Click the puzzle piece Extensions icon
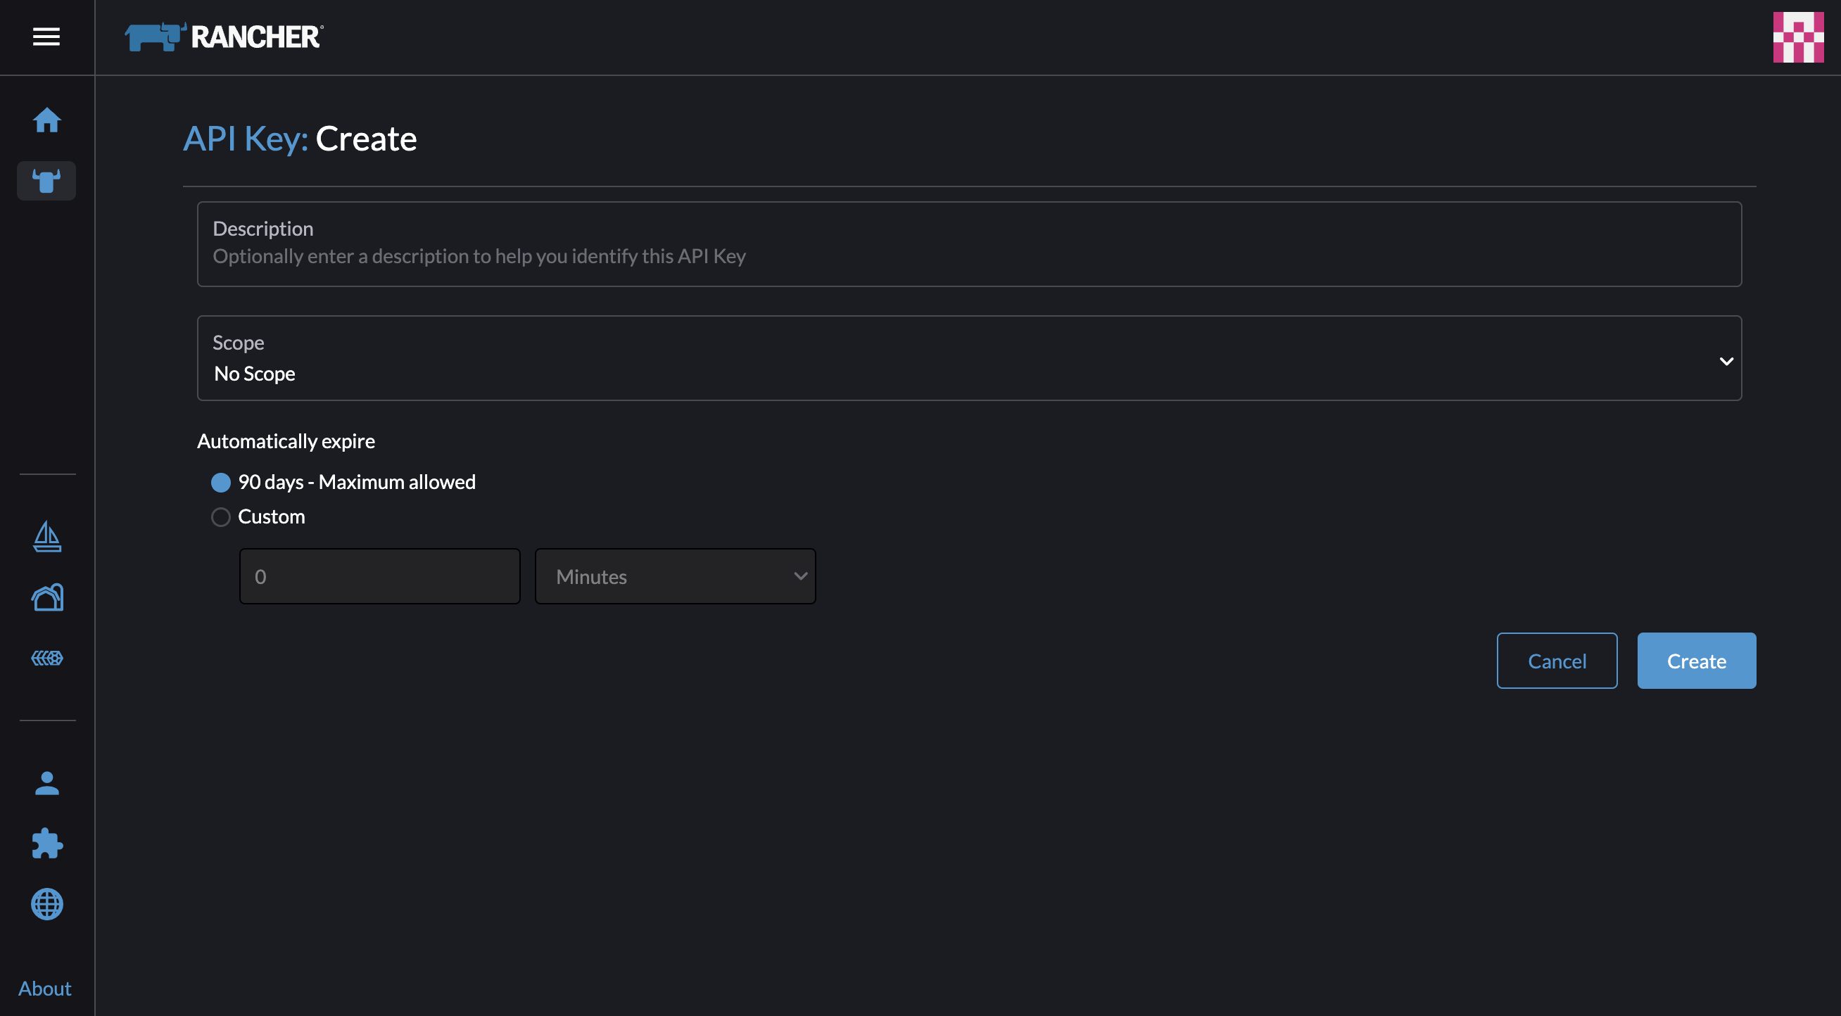The height and width of the screenshot is (1016, 1841). click(46, 844)
